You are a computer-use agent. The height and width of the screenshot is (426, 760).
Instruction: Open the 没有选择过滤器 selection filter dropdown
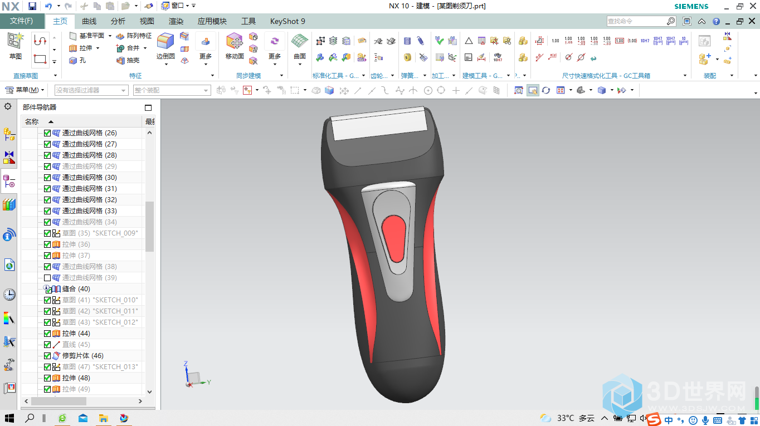[92, 90]
